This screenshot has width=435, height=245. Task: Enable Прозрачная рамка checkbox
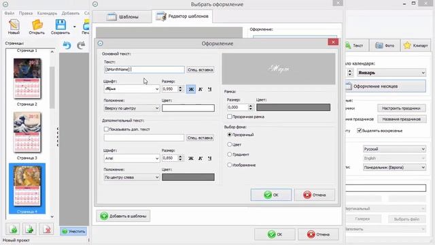pos(230,116)
